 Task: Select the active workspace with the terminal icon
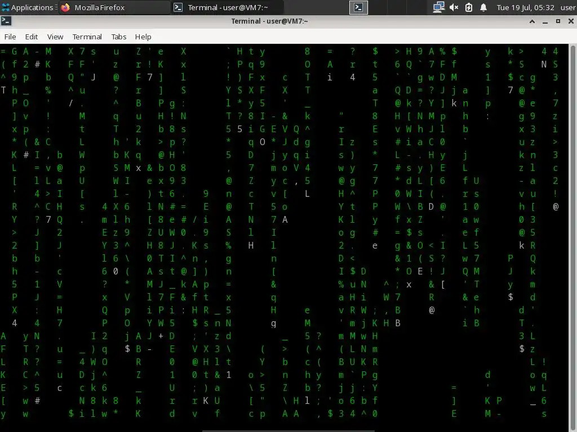click(358, 7)
